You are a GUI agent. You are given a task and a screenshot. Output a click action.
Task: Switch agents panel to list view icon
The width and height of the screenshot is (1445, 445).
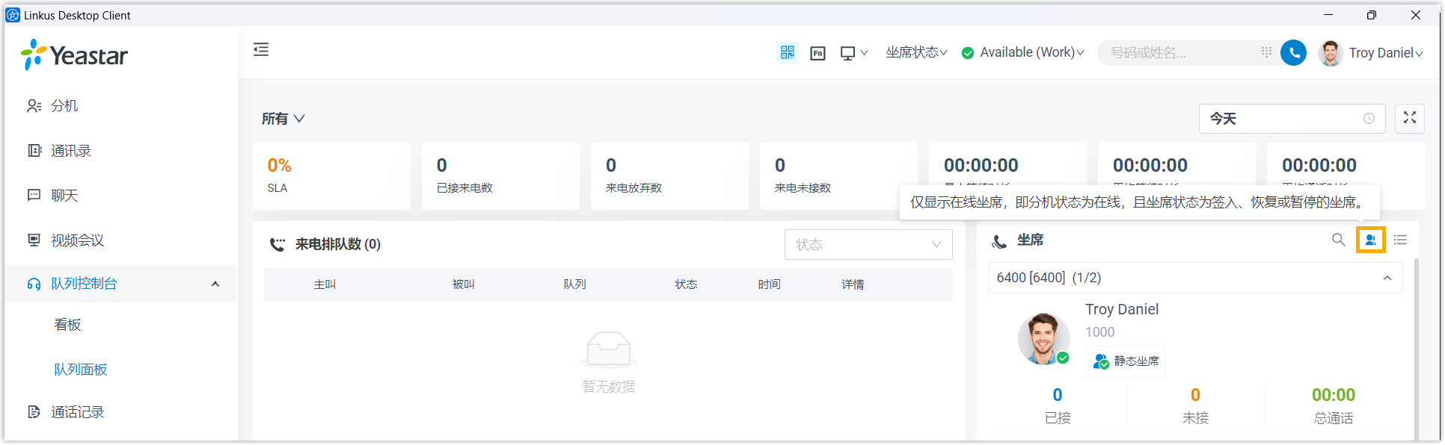click(1400, 240)
